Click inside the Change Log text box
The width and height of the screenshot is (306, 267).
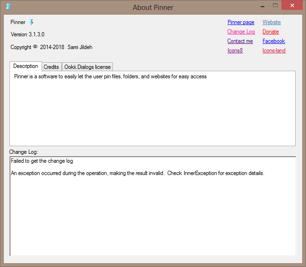(x=153, y=206)
